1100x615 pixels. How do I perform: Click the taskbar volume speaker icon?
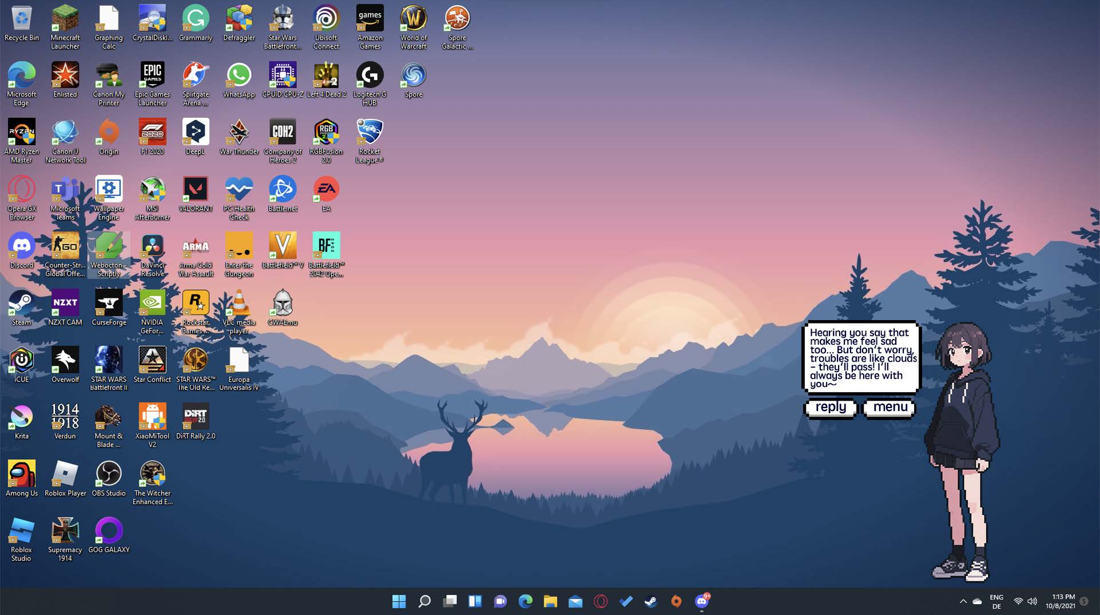tap(1032, 601)
